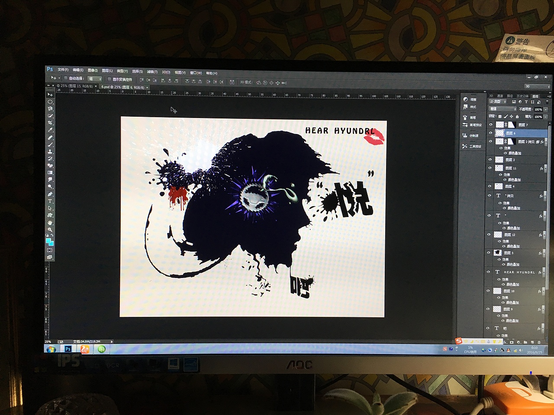
Task: Filter layers by type layers
Action: point(526,102)
